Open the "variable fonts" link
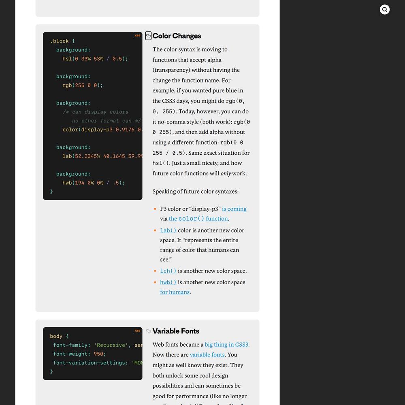This screenshot has width=405, height=405. point(207,355)
